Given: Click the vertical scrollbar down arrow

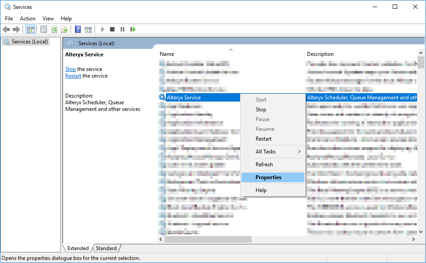Looking at the screenshot, I should (x=421, y=232).
